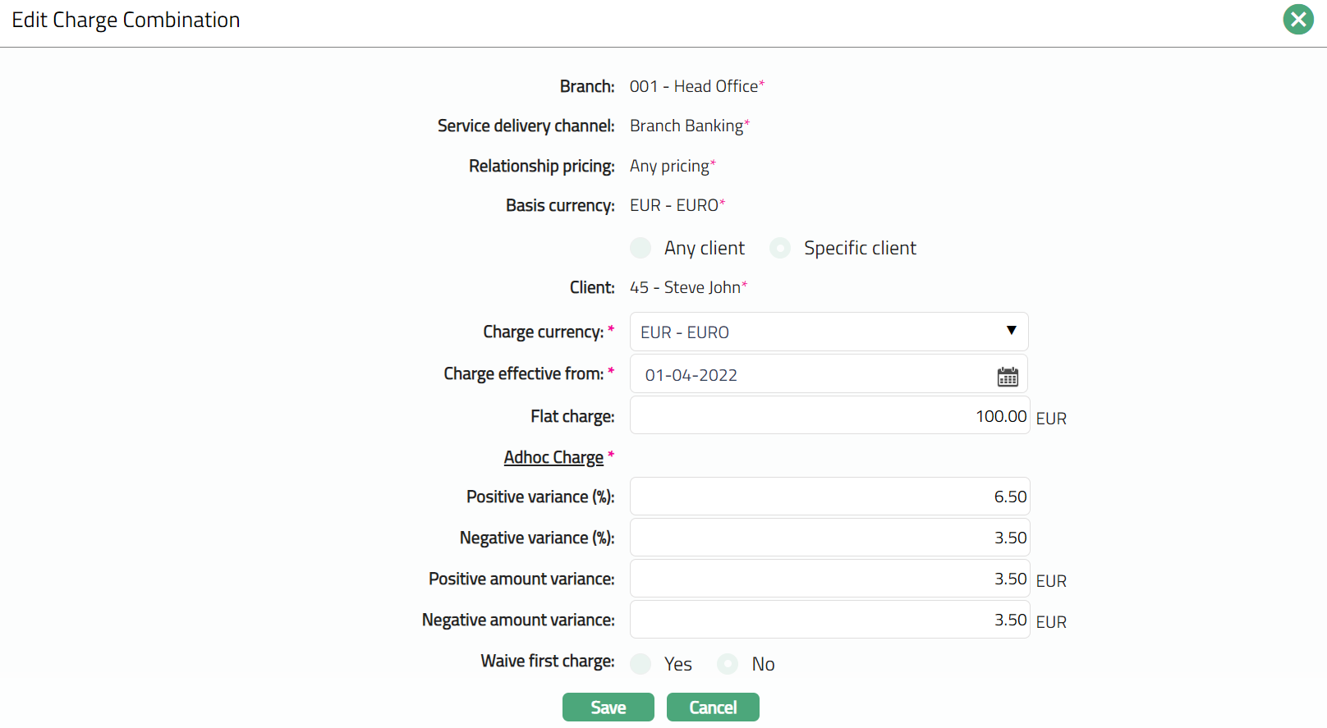
Task: Choose No for Waive first charge
Action: [728, 664]
